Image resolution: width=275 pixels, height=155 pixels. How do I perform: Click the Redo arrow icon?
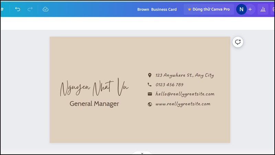(30, 9)
